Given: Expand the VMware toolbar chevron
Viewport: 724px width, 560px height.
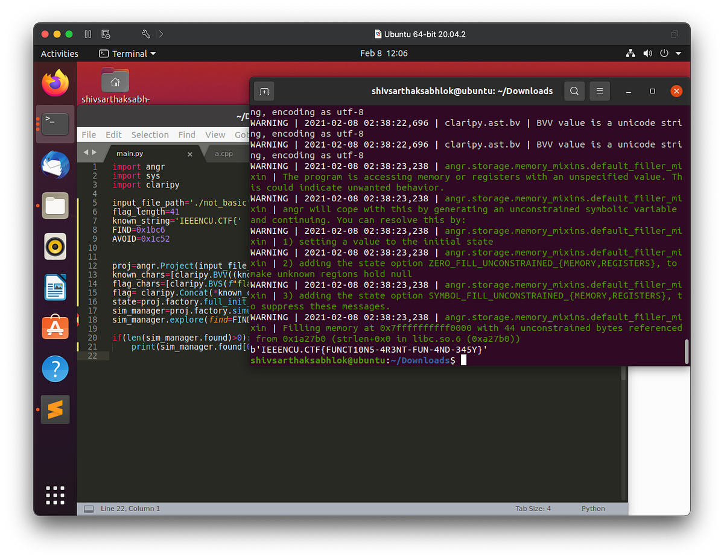Looking at the screenshot, I should coord(160,34).
